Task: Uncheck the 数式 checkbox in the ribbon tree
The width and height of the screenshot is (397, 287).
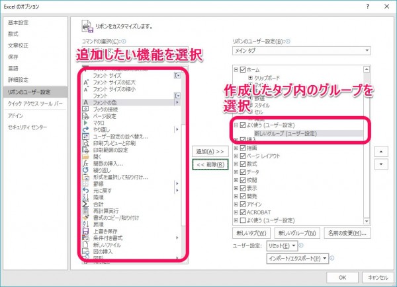Action: (243, 164)
